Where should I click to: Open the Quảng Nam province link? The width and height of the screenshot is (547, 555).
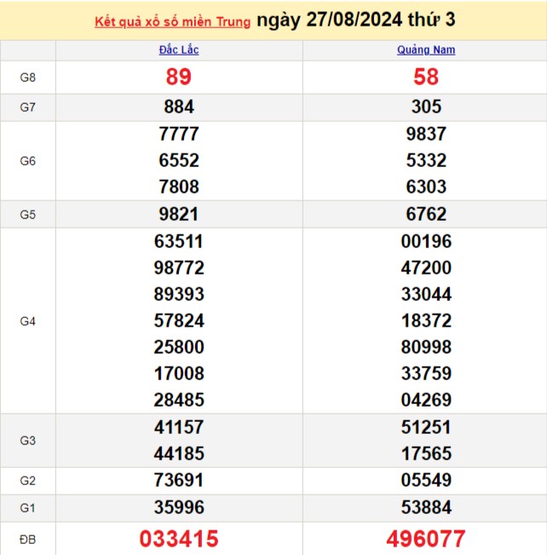point(426,50)
